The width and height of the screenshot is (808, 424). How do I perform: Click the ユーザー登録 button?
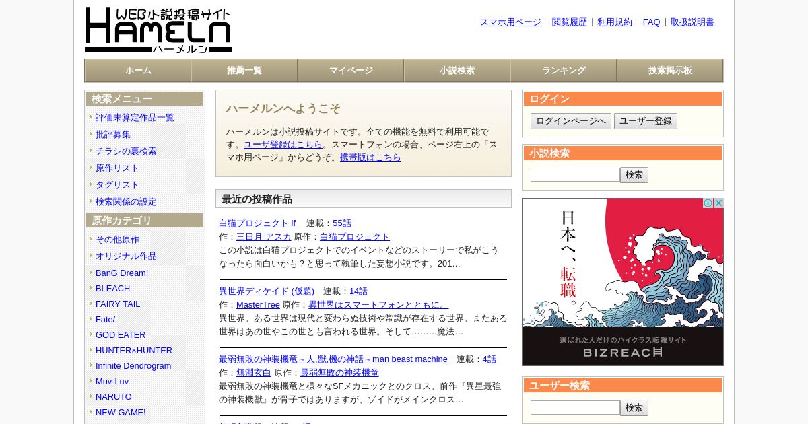(x=646, y=121)
